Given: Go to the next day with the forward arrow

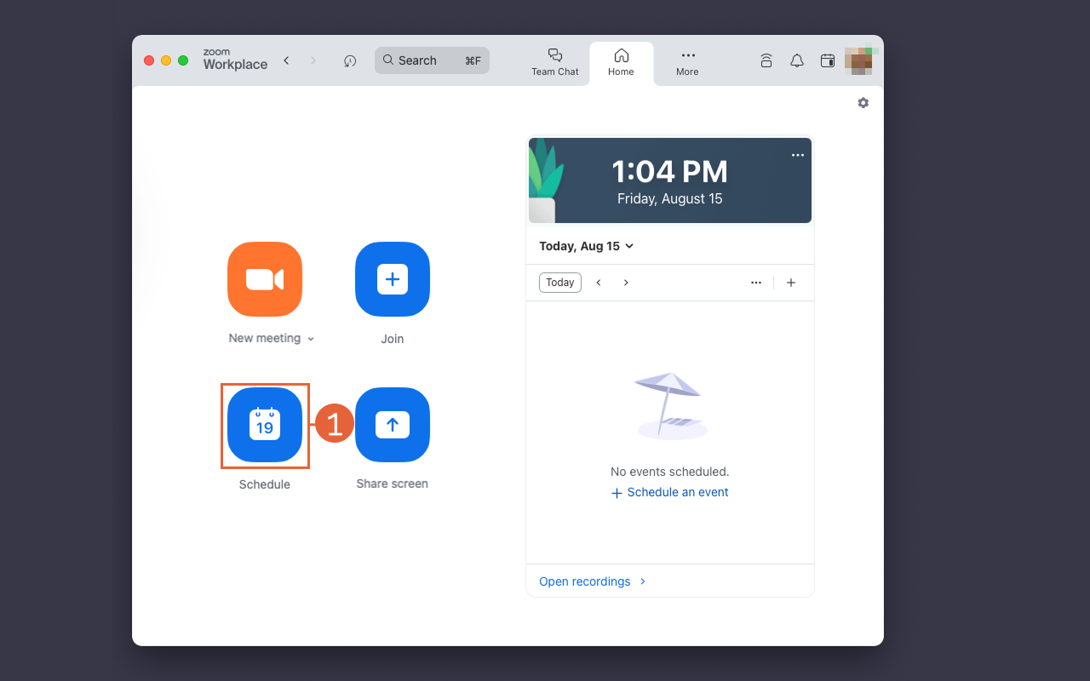Looking at the screenshot, I should click(x=626, y=282).
